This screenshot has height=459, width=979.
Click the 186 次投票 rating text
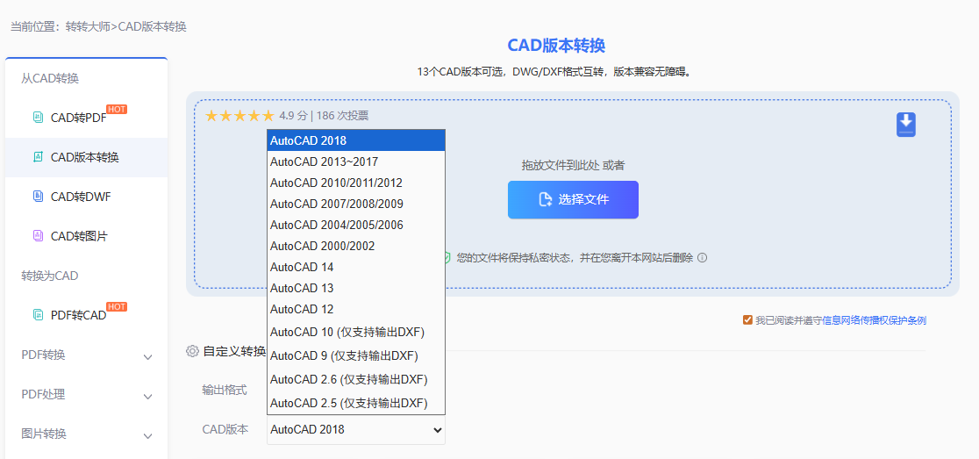pos(342,116)
